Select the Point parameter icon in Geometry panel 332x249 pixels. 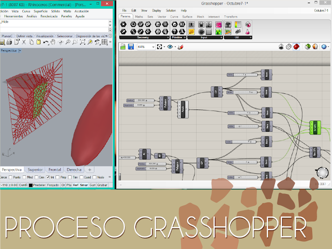pos(123,24)
